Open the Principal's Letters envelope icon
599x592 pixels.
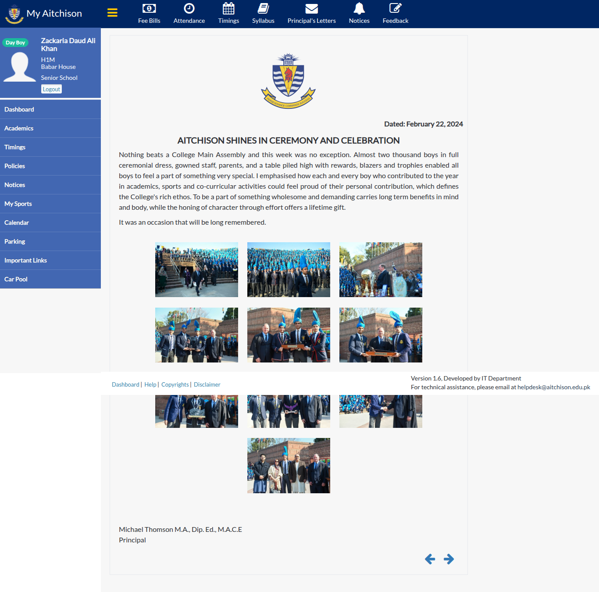click(x=311, y=8)
